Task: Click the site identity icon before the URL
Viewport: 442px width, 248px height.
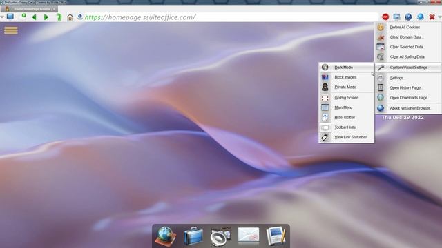Action: click(x=80, y=17)
